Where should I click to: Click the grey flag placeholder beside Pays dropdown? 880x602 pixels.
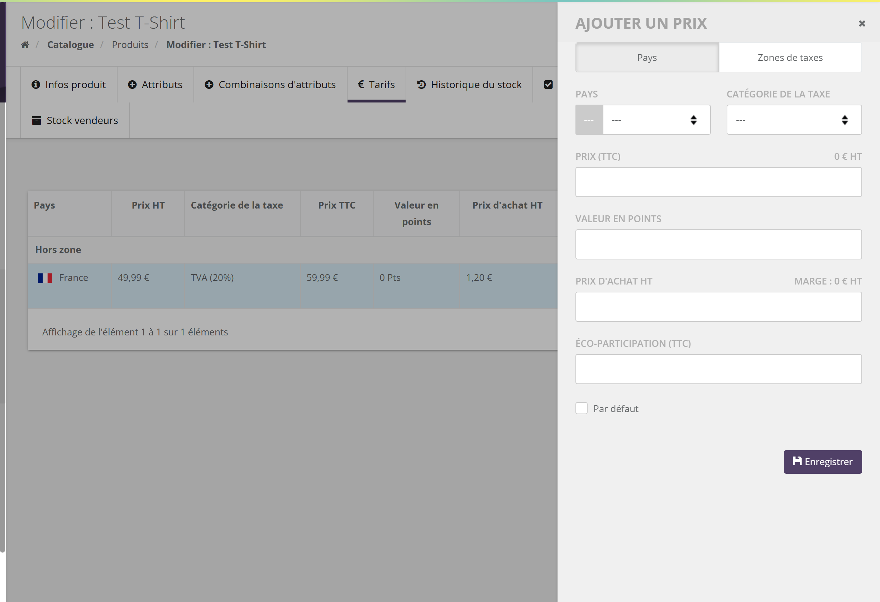(x=589, y=120)
